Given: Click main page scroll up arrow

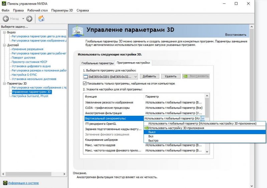Looking at the screenshot, I should (x=252, y=27).
